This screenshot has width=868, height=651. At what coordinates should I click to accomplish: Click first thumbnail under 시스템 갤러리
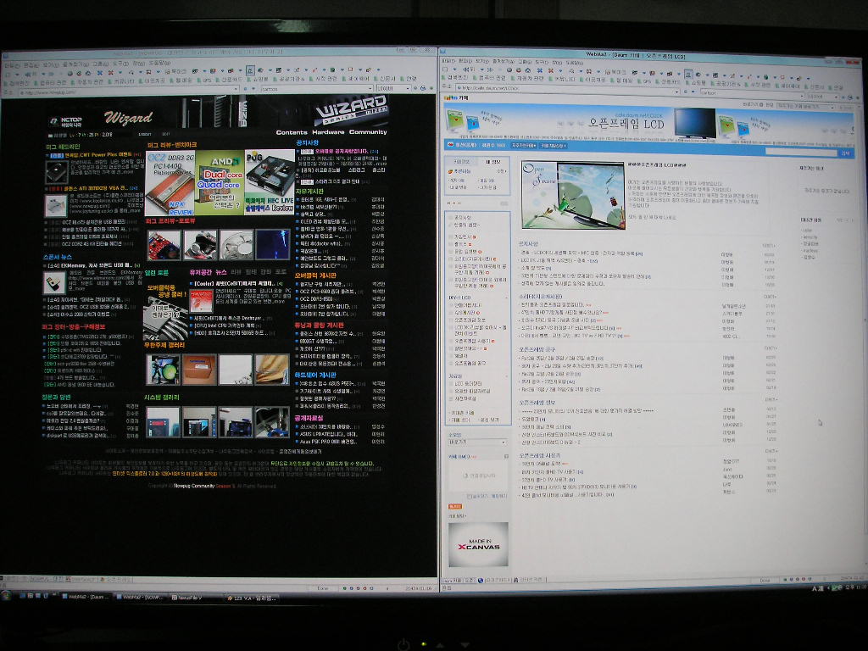[164, 422]
